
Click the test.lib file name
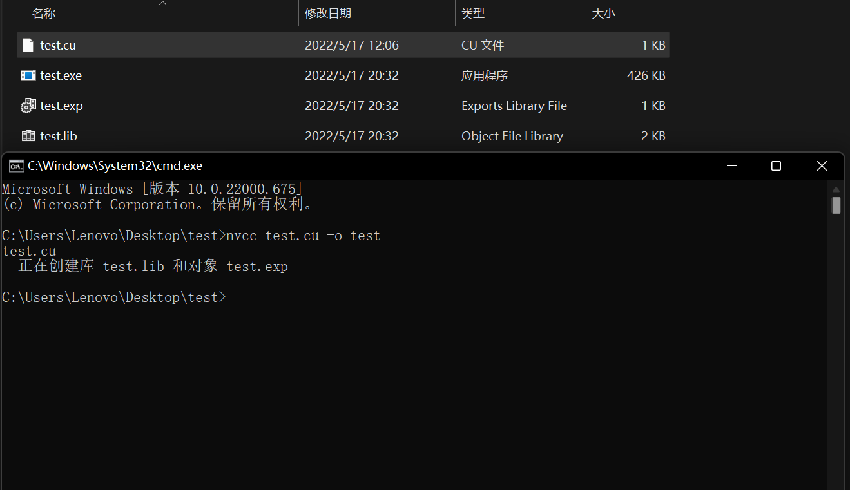[59, 136]
